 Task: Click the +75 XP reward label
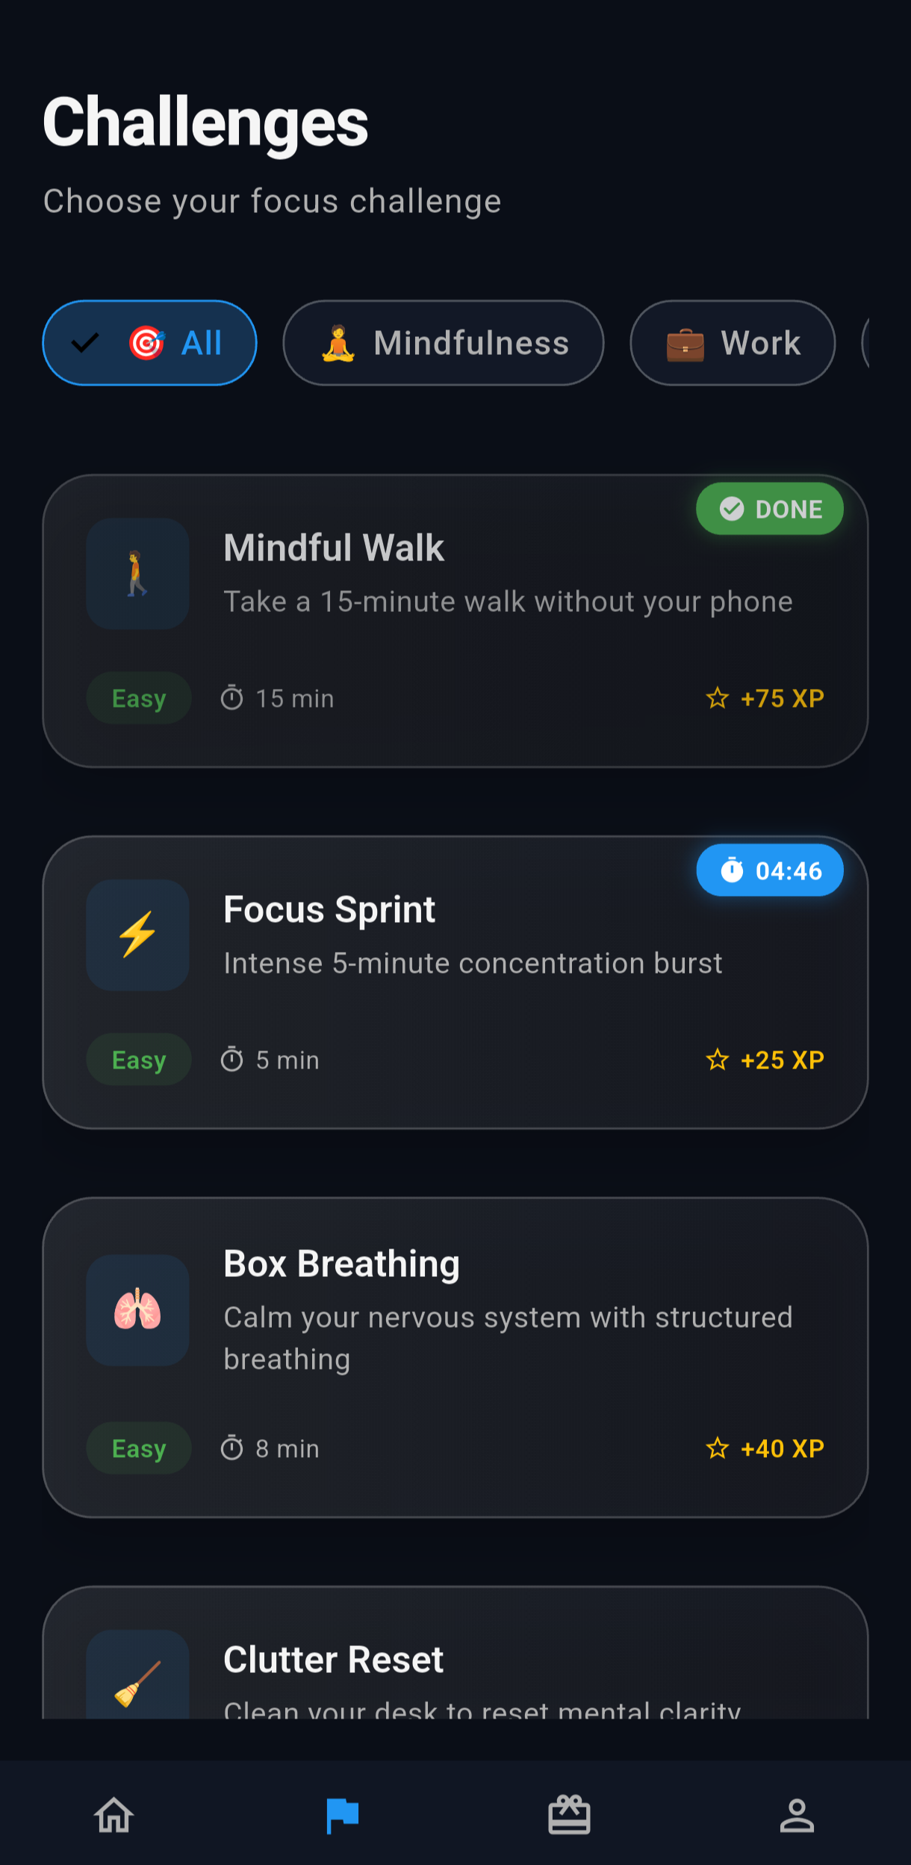point(780,698)
